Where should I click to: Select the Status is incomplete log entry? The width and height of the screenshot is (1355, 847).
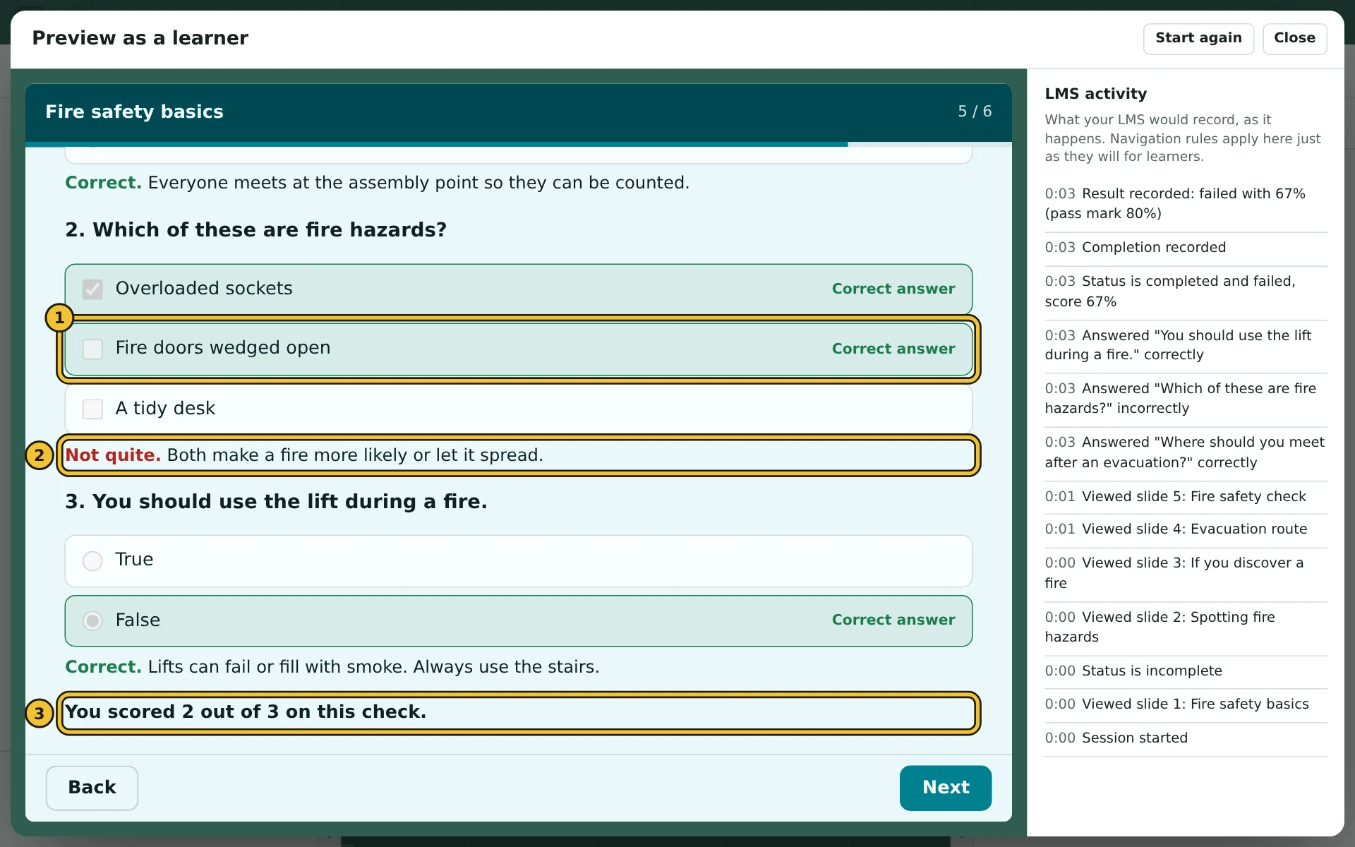[1186, 671]
